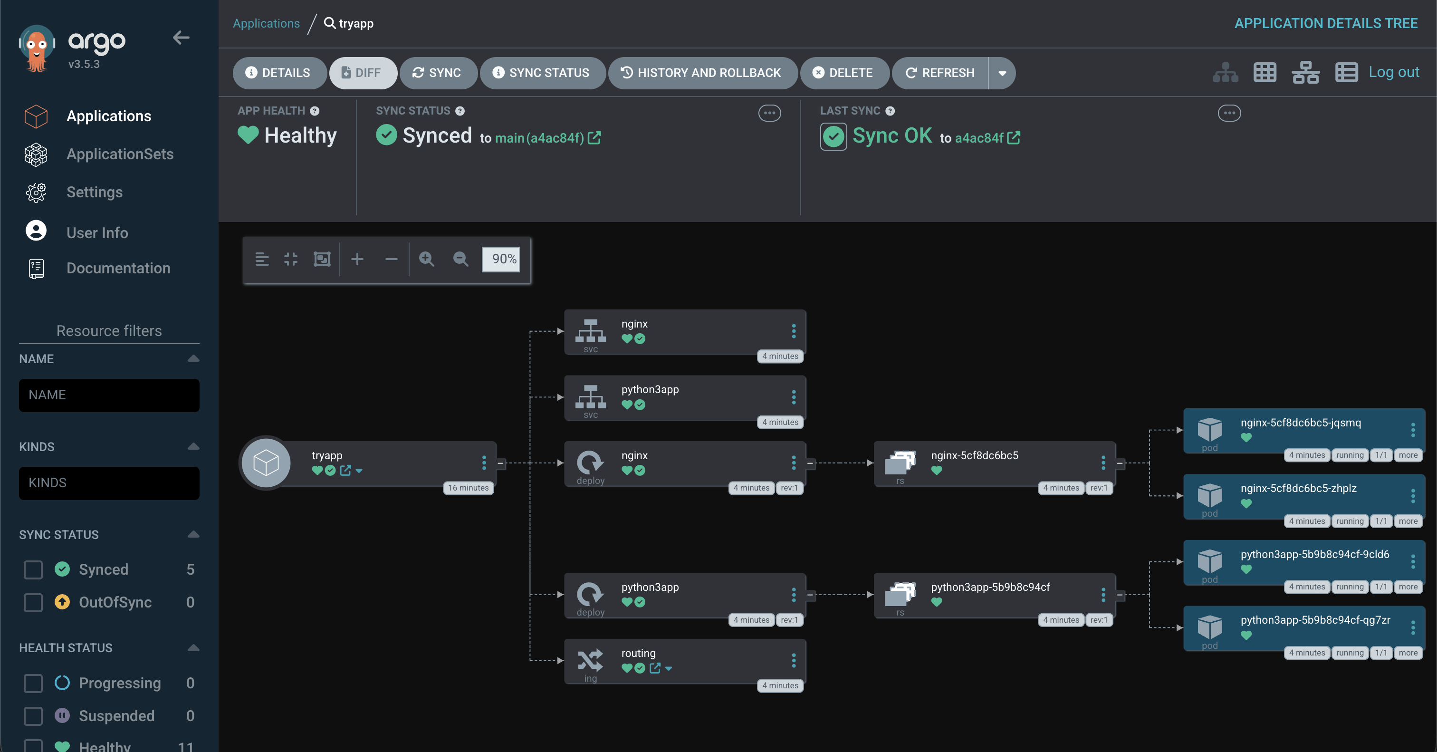Viewport: 1437px width, 752px height.
Task: Collapse the NAME filter section
Action: tap(193, 359)
